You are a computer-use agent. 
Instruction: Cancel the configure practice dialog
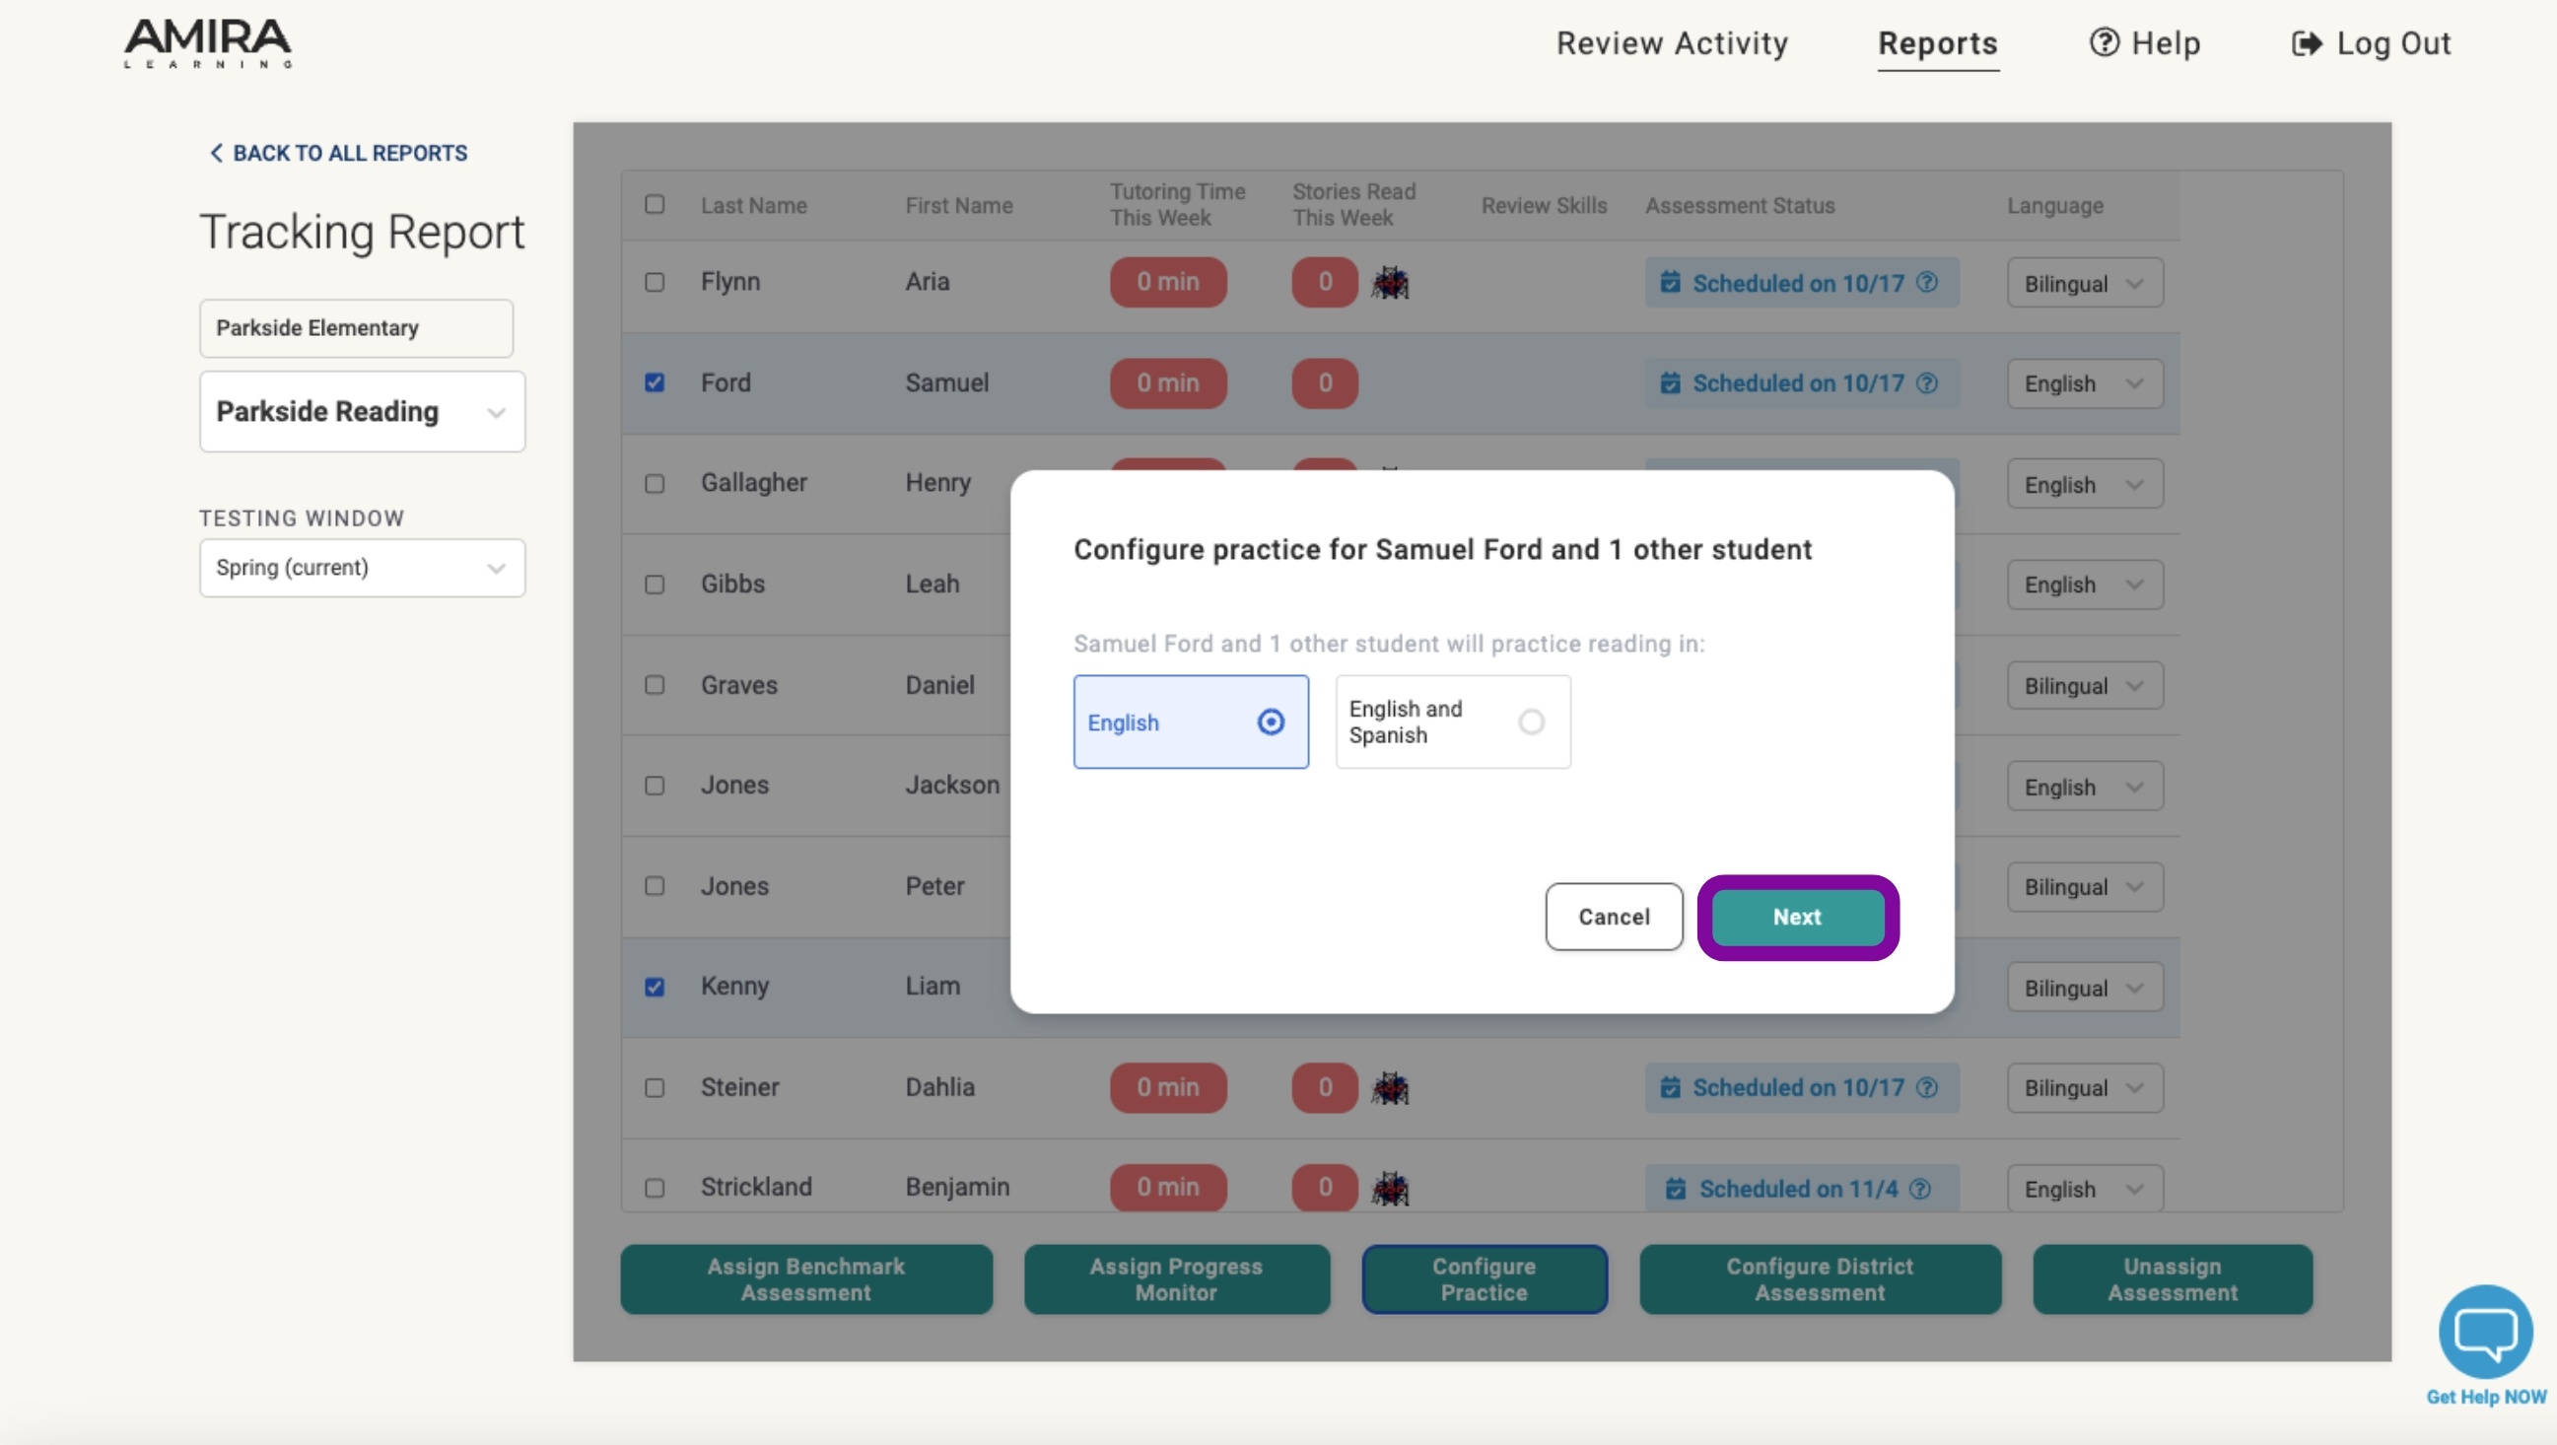[1614, 917]
